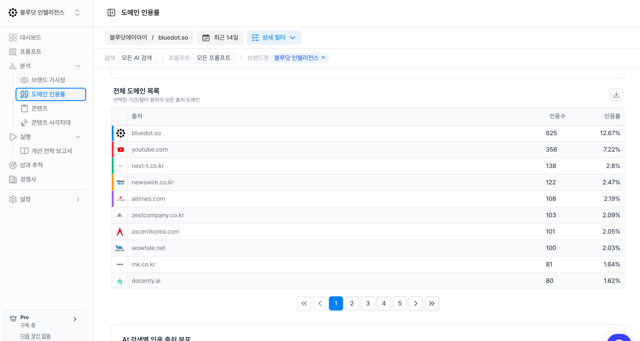640x341 pixels.
Task: Click the Bluedot Intelligence logo icon
Action: click(x=13, y=13)
